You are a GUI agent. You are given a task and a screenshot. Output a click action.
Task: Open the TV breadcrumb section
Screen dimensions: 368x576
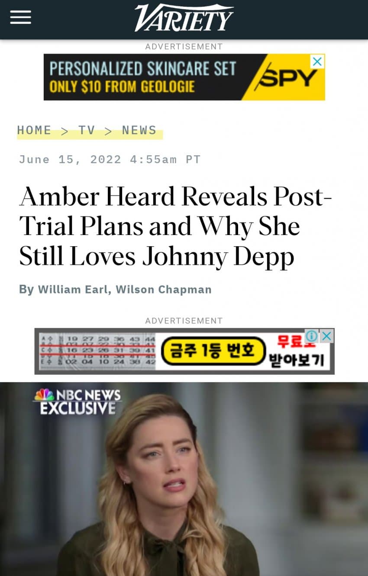87,130
